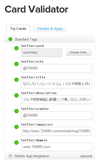
Task: Switch to the Try Cards tab
Action: (x=18, y=29)
